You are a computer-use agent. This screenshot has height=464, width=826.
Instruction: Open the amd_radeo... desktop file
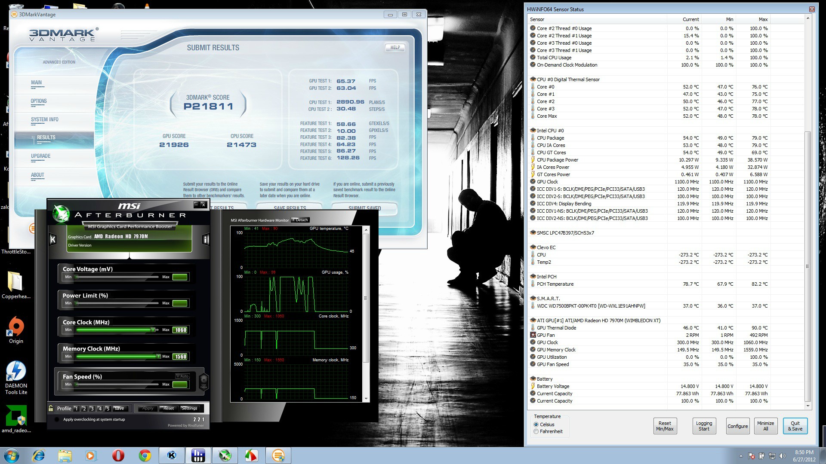[x=16, y=419]
